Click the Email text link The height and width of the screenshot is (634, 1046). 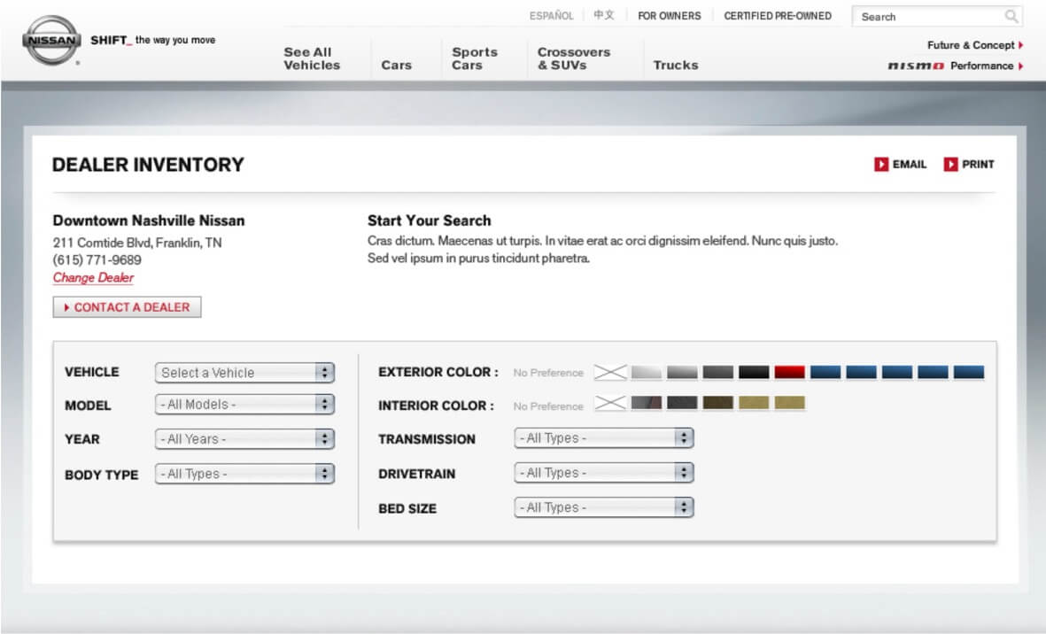click(910, 164)
